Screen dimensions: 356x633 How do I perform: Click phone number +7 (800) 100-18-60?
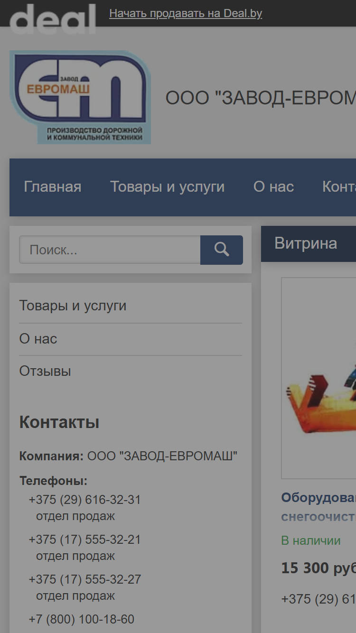point(82,620)
